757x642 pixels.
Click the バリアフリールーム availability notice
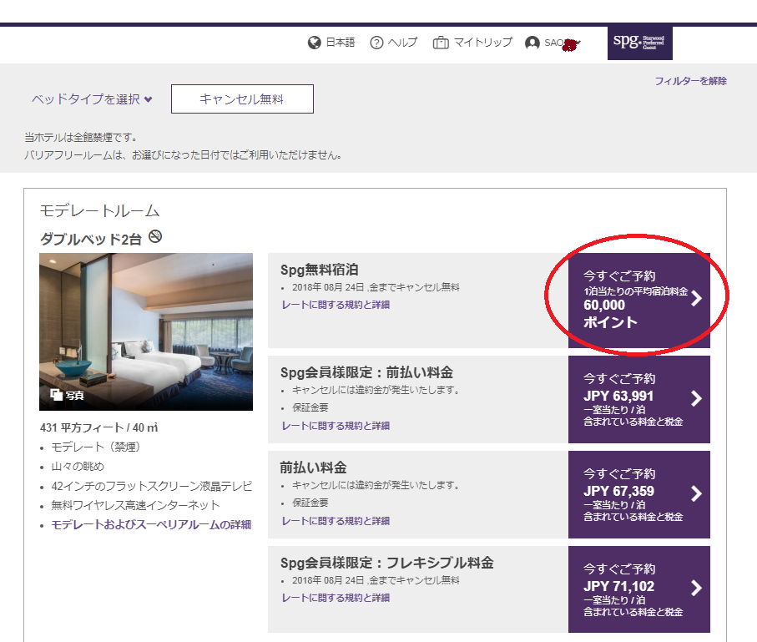tap(184, 155)
